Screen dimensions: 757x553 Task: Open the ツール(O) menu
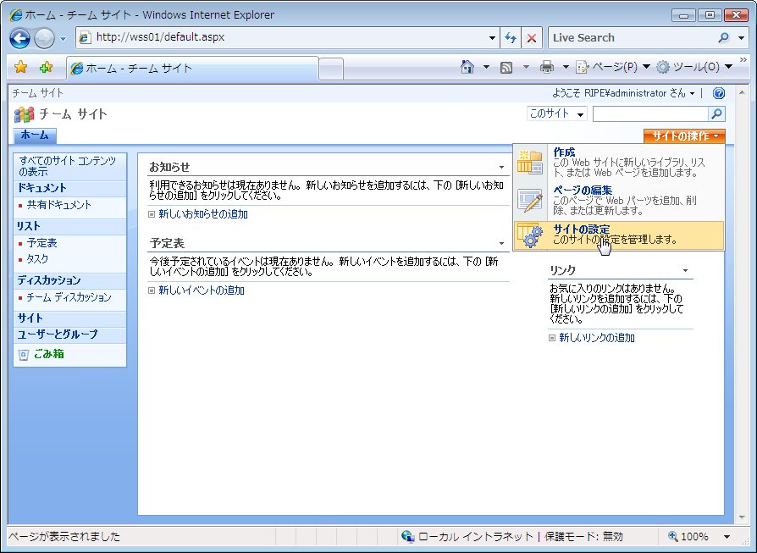[694, 67]
